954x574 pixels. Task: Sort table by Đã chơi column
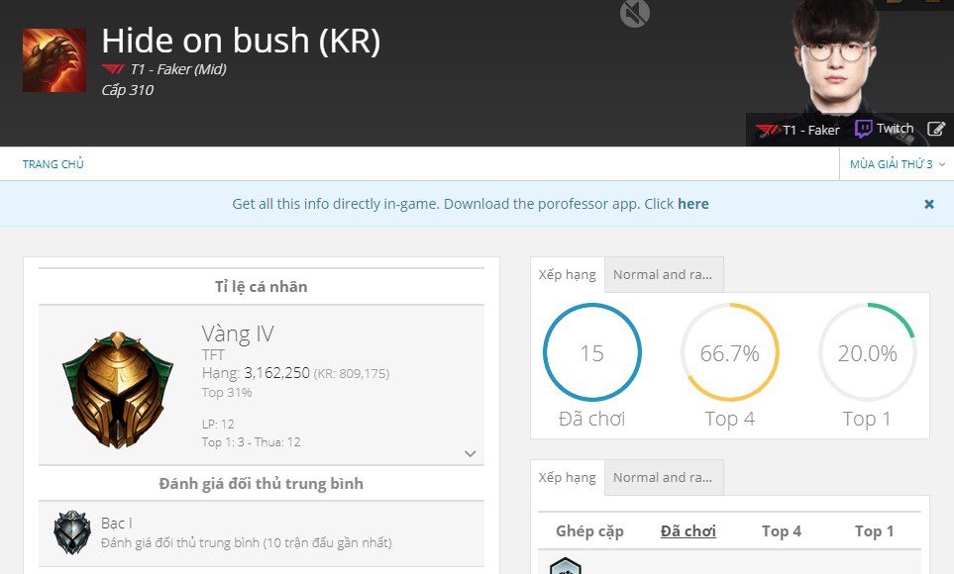coord(689,531)
